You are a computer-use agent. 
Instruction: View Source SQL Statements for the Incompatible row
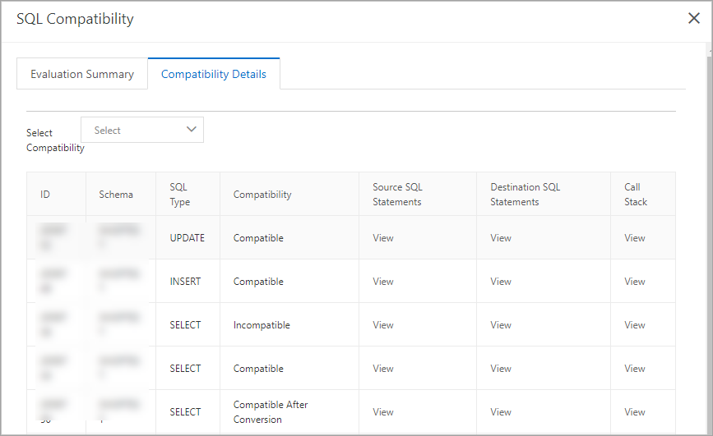coord(383,325)
